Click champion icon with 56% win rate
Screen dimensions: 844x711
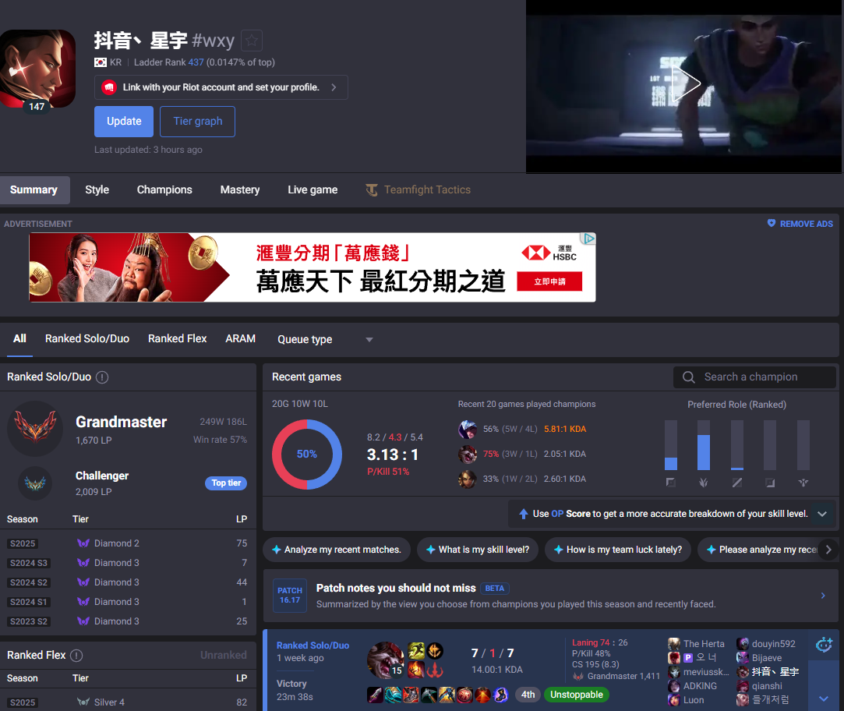(x=468, y=430)
